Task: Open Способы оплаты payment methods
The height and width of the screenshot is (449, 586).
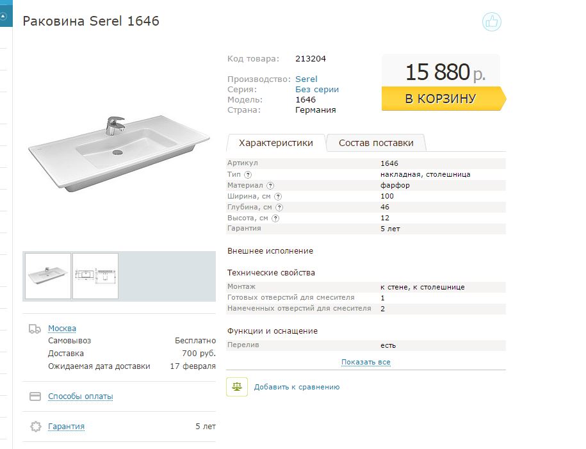Action: click(x=80, y=396)
